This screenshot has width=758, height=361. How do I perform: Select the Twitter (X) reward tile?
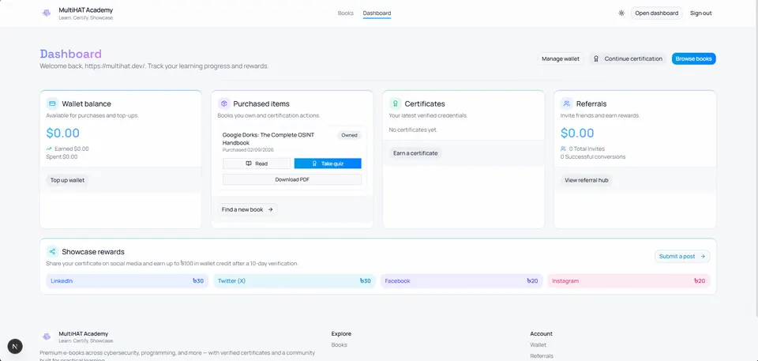coord(295,280)
